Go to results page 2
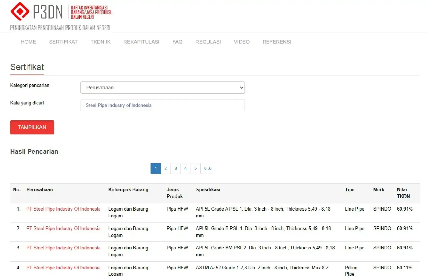427x276 pixels. point(166,168)
